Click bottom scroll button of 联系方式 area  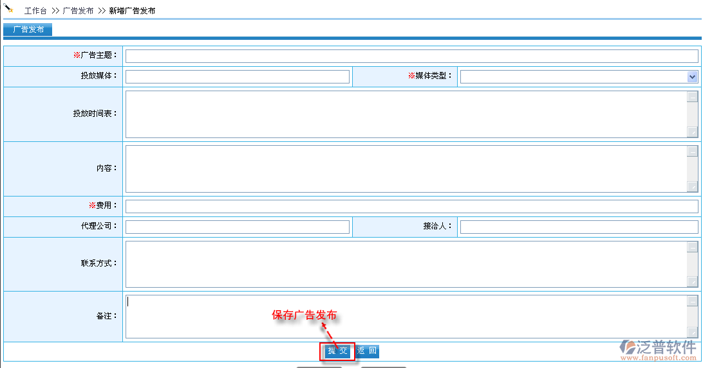(x=693, y=281)
